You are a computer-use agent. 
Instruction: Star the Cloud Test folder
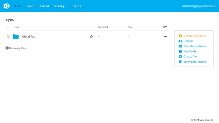(x=91, y=37)
